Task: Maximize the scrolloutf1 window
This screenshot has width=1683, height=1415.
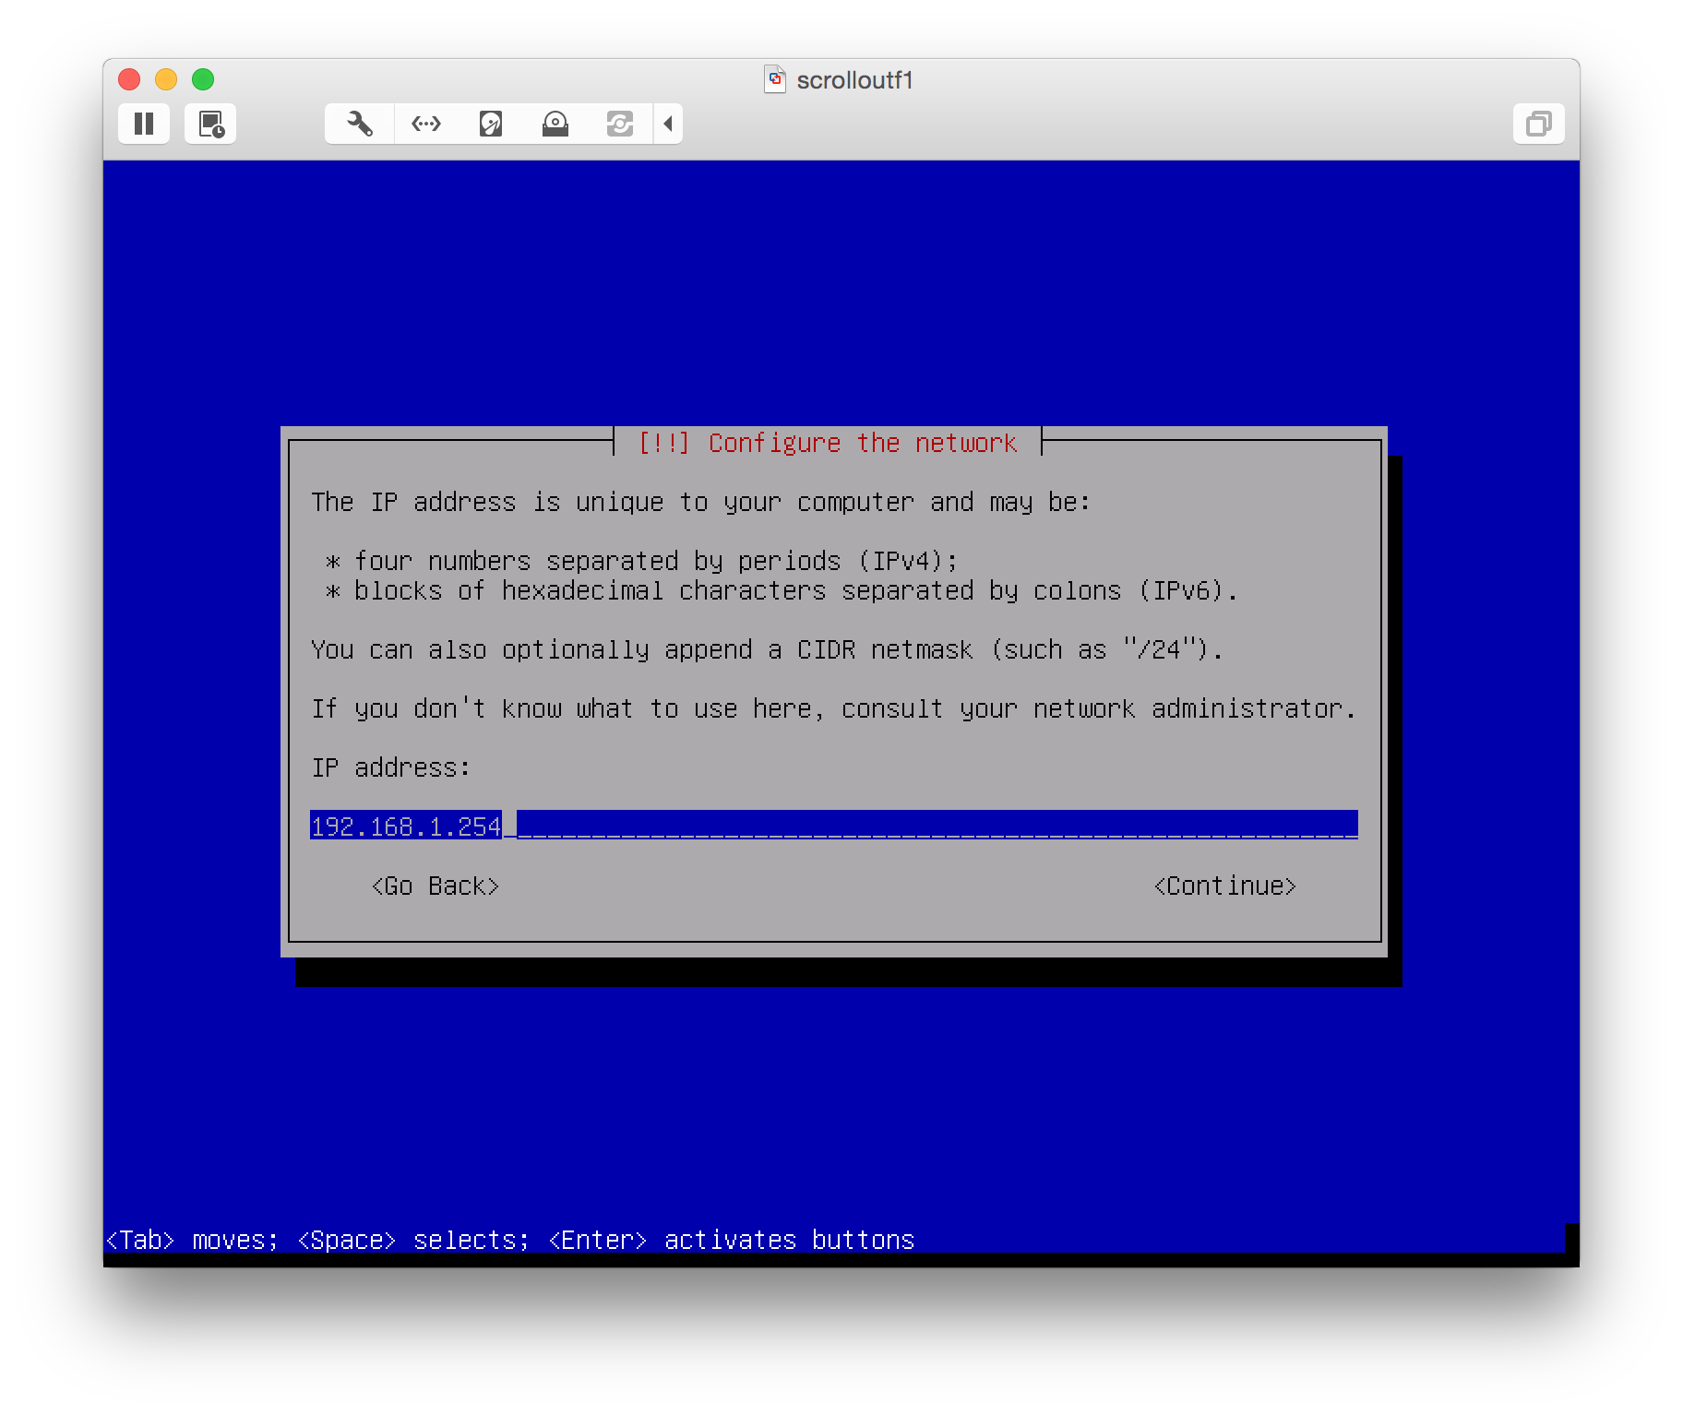Action: coord(203,79)
